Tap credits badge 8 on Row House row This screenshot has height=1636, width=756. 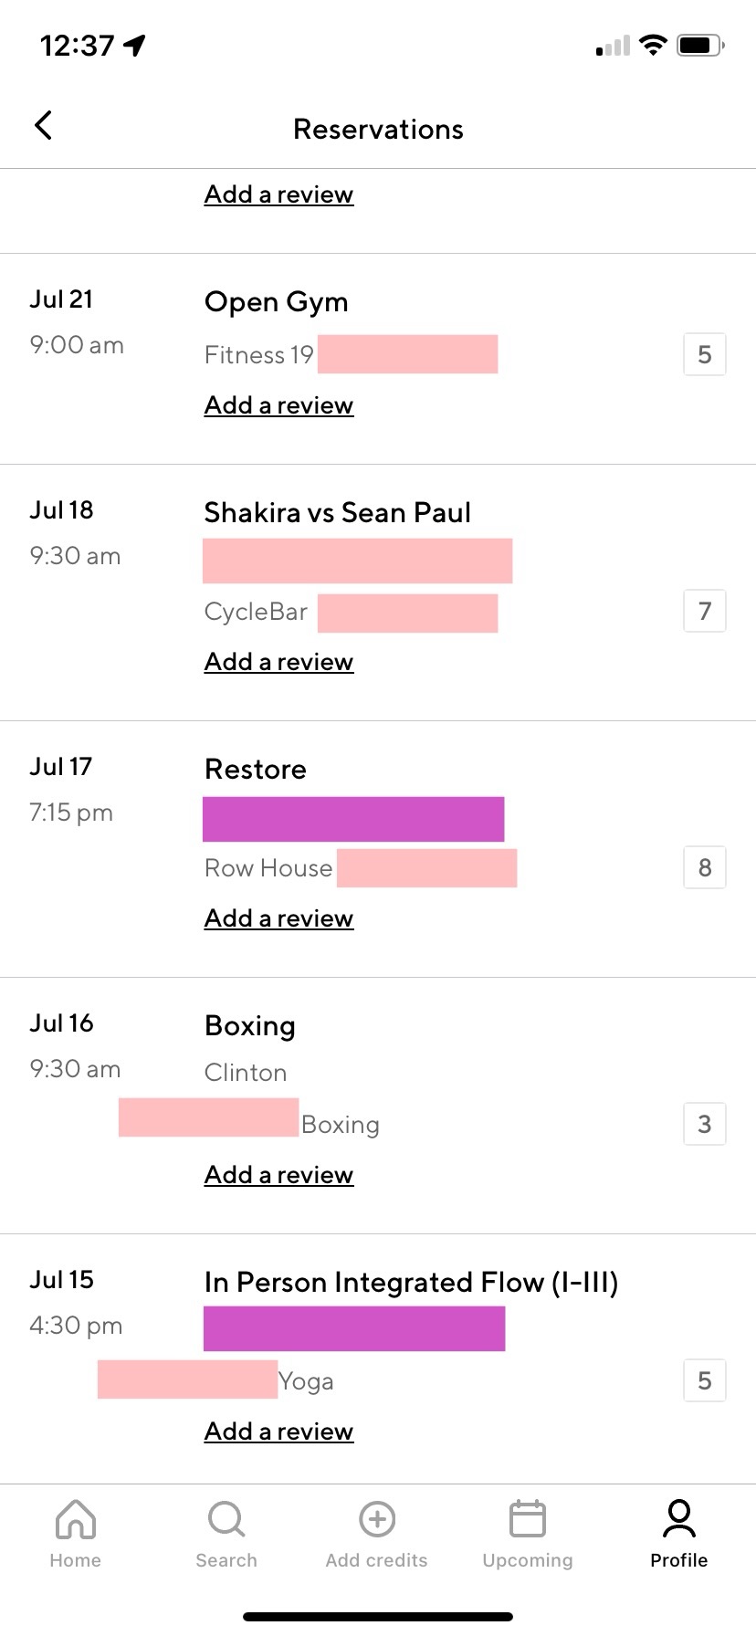pyautogui.click(x=705, y=868)
